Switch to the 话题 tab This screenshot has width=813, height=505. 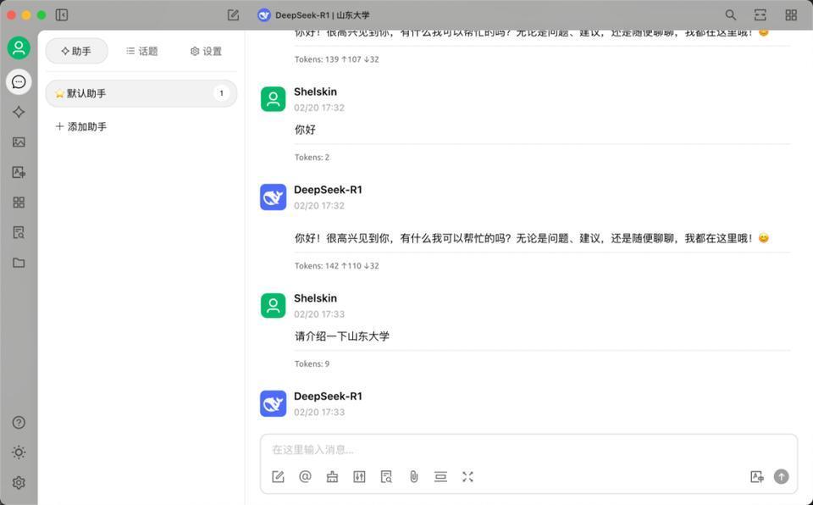click(141, 51)
